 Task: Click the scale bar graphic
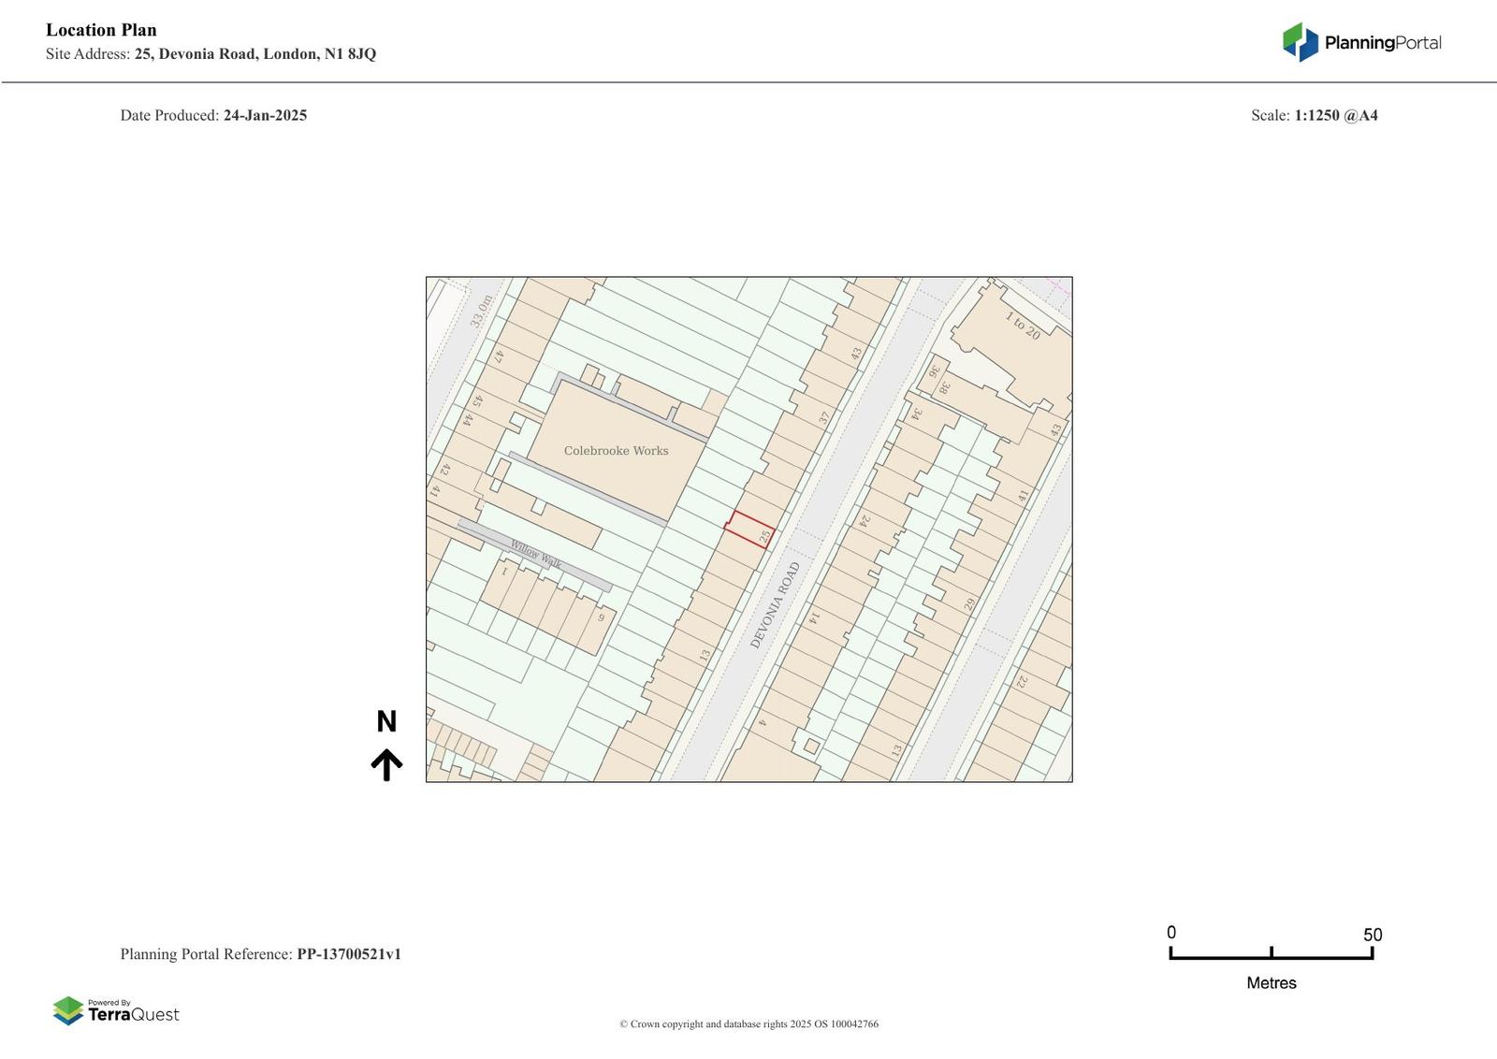(1271, 953)
